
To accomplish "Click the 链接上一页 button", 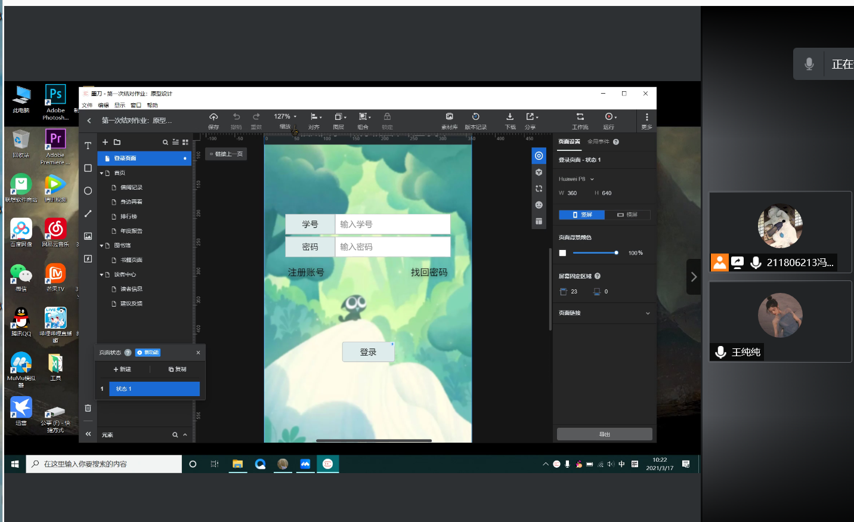I will point(226,154).
